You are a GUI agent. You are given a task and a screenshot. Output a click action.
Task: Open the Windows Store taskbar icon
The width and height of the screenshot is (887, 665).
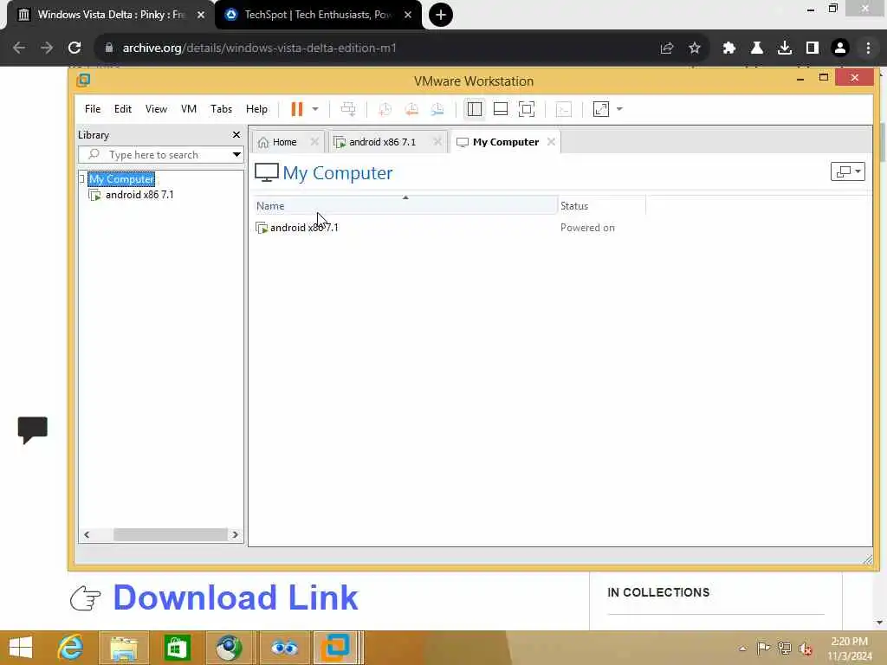click(177, 648)
